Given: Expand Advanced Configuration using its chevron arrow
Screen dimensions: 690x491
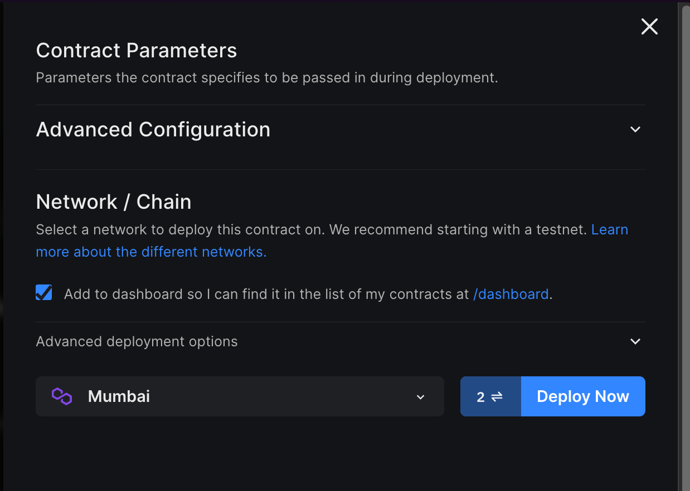Looking at the screenshot, I should coord(635,129).
